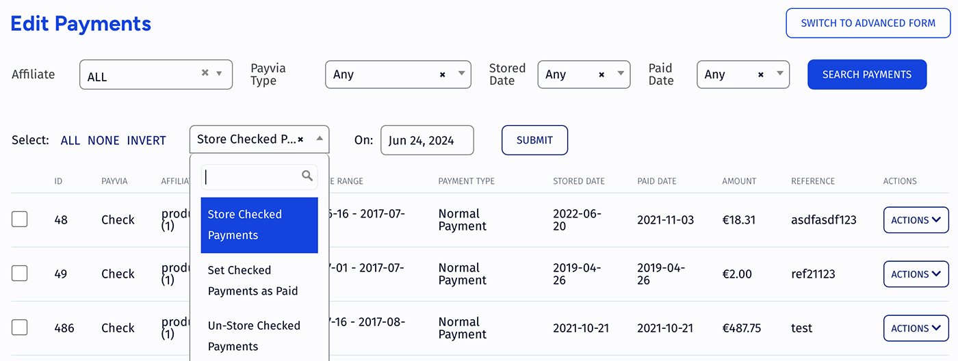Clear the Stored Date selection x icon
Screen dimensions: 958x361
point(601,75)
